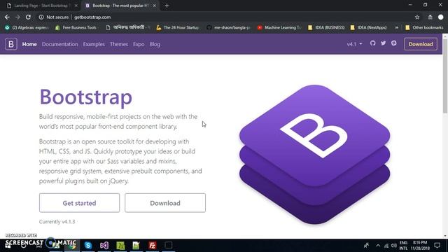Open a new tab with plus button

(x=167, y=6)
